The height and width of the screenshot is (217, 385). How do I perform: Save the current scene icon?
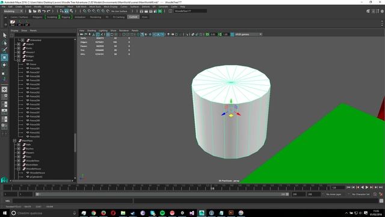tap(39, 11)
